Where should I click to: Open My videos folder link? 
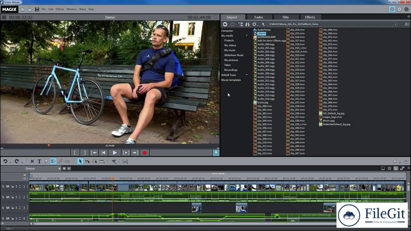click(230, 45)
